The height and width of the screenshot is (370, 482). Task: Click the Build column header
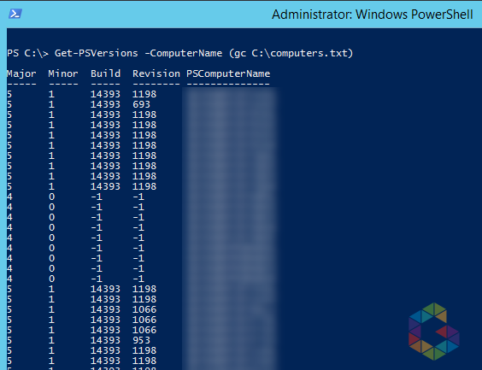coord(105,73)
